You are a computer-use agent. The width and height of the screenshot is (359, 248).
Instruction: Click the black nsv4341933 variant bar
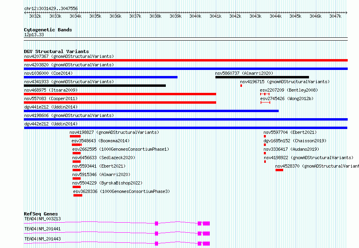click(95, 86)
